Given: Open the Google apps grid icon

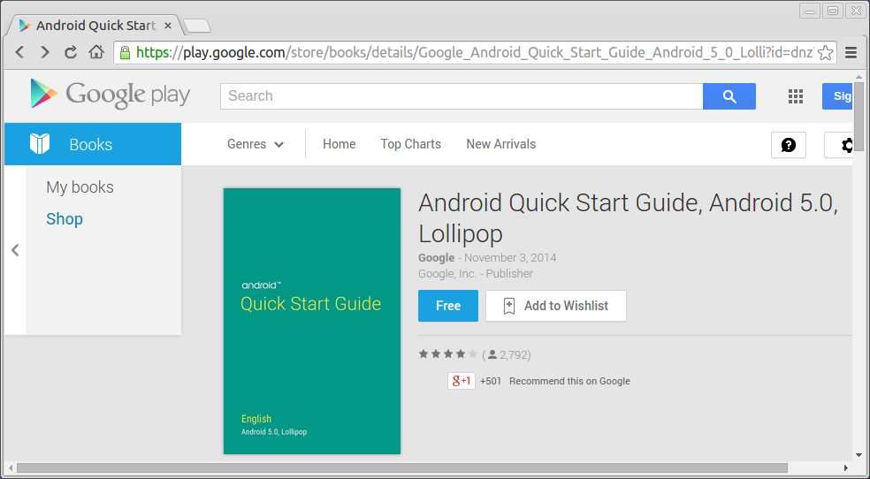Looking at the screenshot, I should coord(796,96).
